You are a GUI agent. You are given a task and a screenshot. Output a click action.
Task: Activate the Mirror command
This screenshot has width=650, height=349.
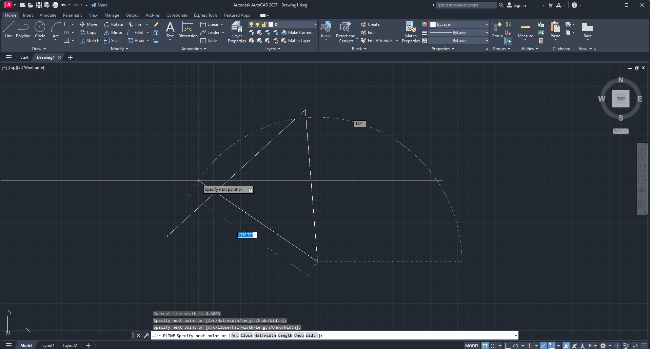pyautogui.click(x=113, y=33)
